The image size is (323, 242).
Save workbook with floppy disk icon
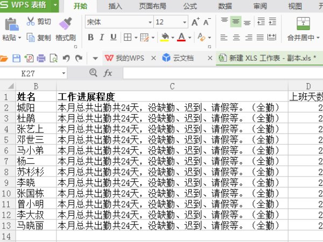coord(17,58)
